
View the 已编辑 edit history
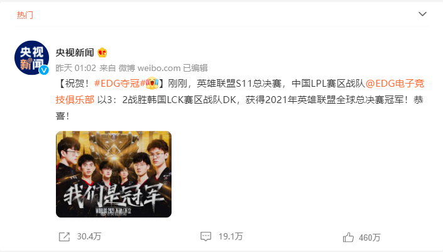pos(195,68)
